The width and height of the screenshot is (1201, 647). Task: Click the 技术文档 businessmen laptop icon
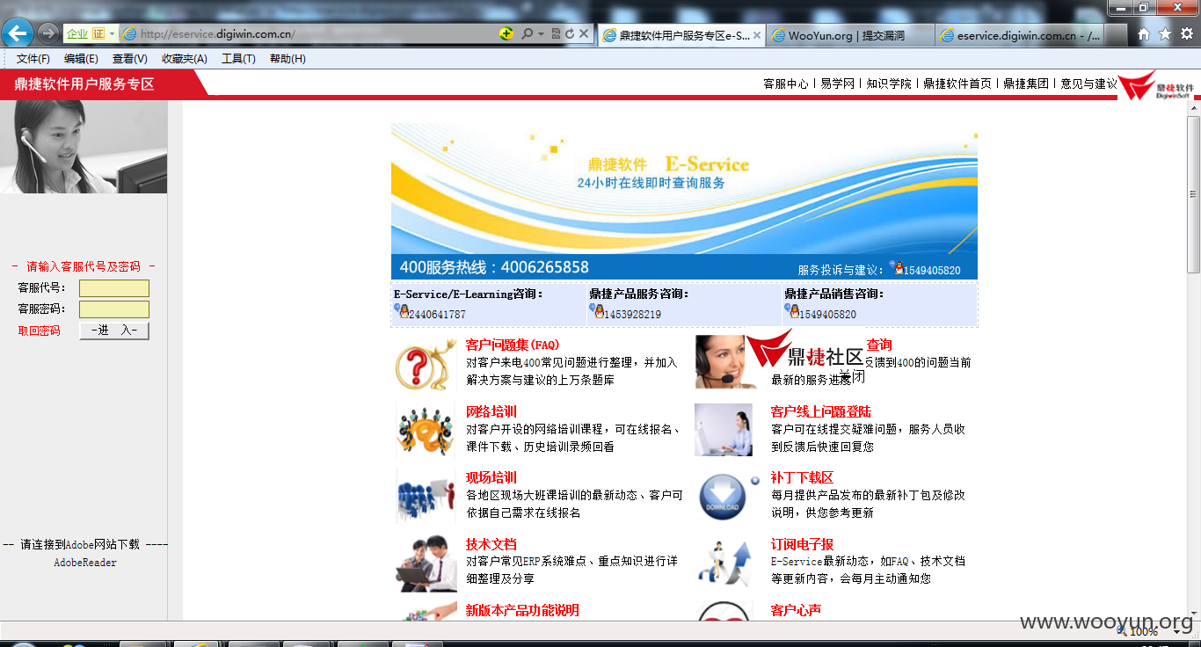pyautogui.click(x=426, y=563)
